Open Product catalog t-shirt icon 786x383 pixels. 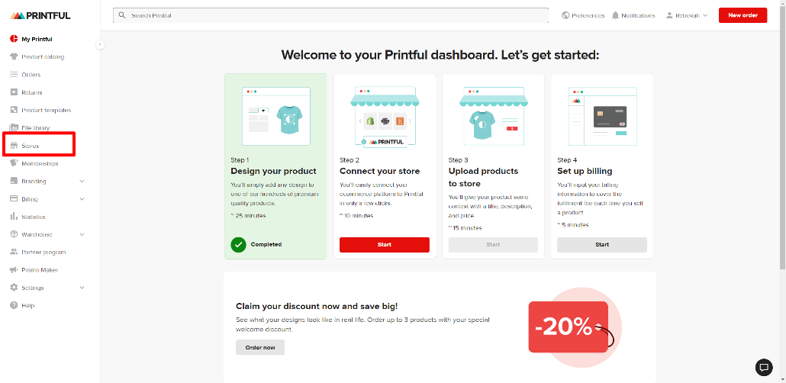tap(14, 56)
